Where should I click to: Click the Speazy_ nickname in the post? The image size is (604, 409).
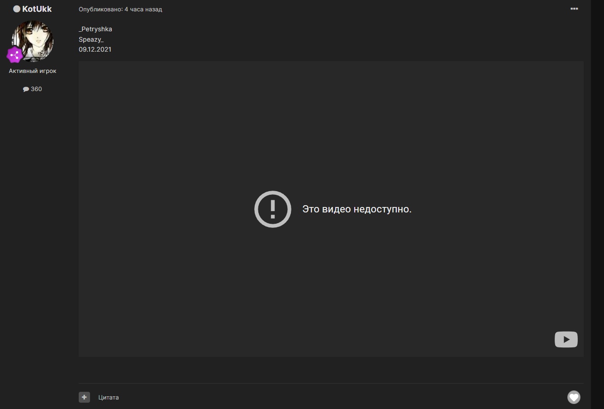pyautogui.click(x=91, y=39)
